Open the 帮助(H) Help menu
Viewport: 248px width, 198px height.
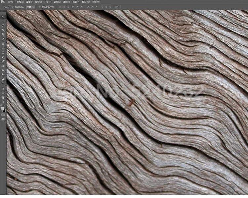pyautogui.click(x=96, y=2)
